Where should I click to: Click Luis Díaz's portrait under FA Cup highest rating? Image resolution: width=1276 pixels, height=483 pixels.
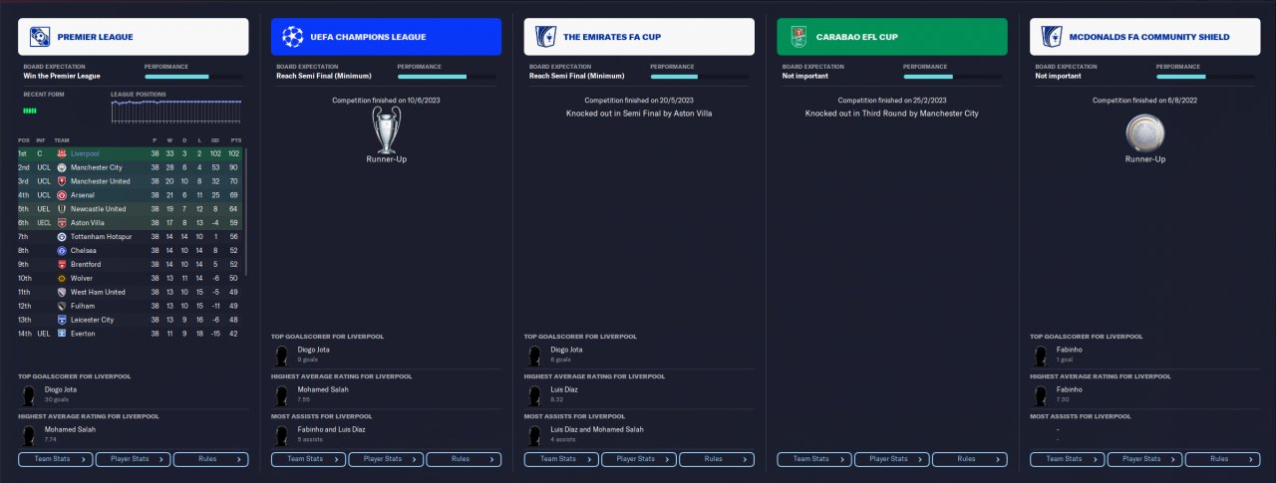click(534, 395)
